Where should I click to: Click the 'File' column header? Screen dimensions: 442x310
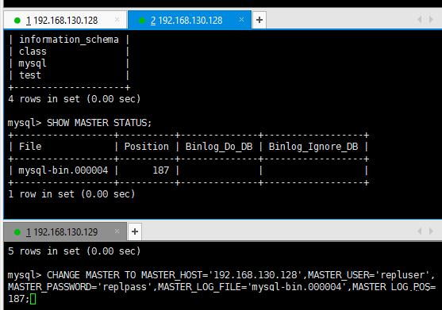(30, 147)
